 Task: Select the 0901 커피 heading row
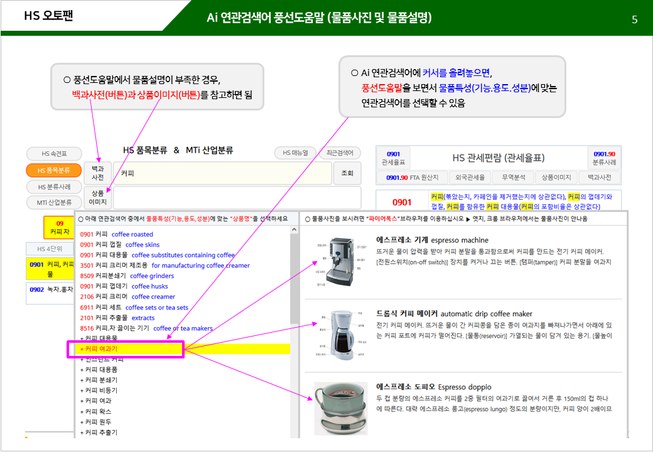(x=50, y=269)
